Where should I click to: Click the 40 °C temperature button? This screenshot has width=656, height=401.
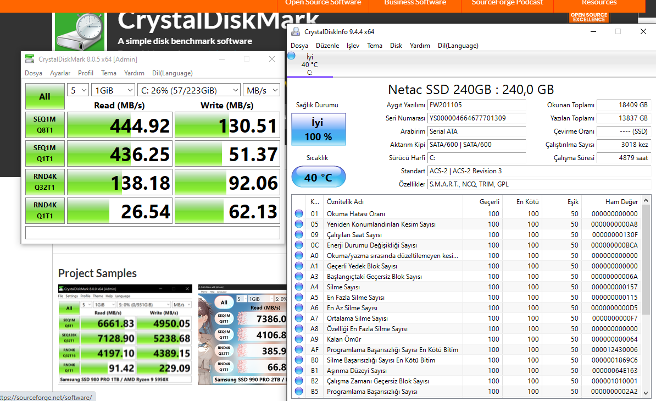[319, 177]
